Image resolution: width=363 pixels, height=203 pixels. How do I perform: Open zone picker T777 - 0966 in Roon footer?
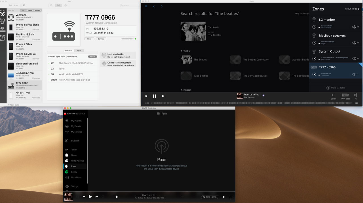(345, 96)
